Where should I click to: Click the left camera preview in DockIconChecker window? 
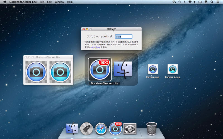[x=36, y=72]
